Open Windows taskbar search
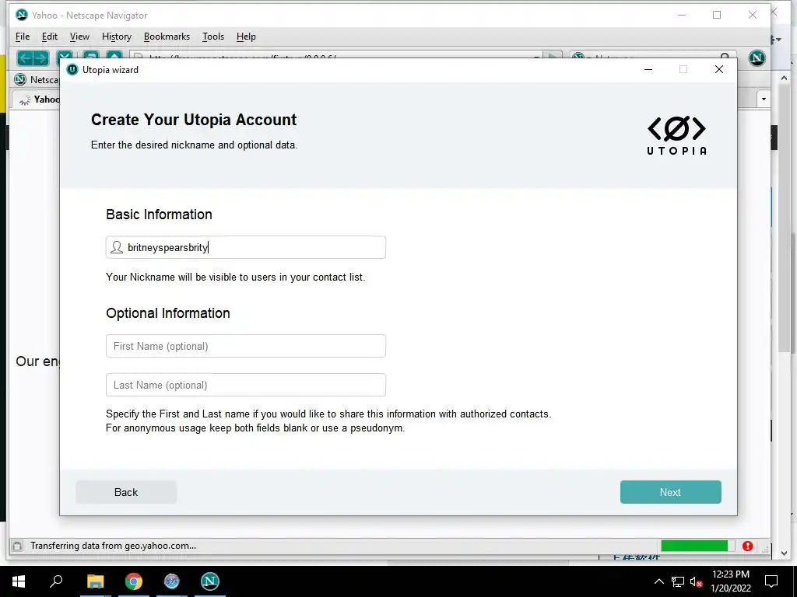The height and width of the screenshot is (597, 797). [x=56, y=581]
